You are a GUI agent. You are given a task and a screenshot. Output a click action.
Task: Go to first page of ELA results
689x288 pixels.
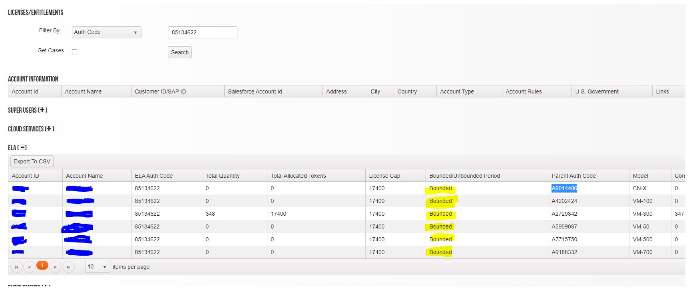pos(16,267)
